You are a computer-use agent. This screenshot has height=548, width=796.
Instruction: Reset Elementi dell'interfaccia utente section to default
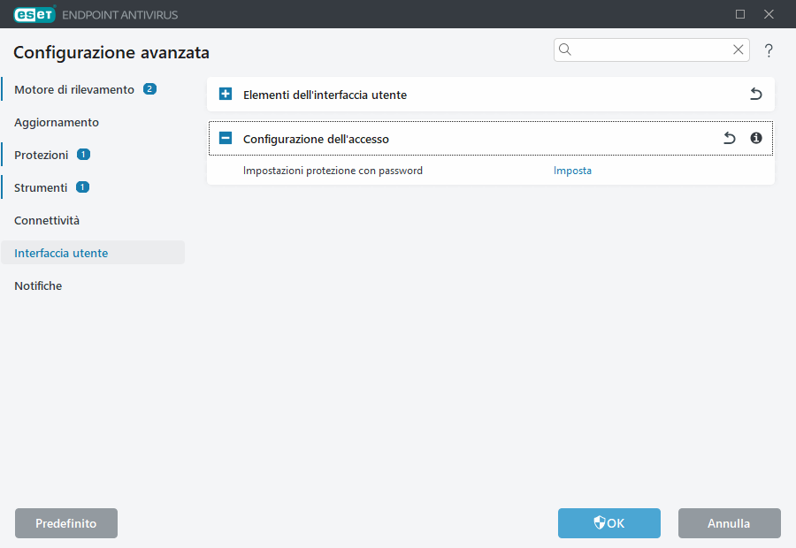coord(755,95)
